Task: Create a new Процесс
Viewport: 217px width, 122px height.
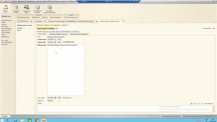Action: point(45,17)
